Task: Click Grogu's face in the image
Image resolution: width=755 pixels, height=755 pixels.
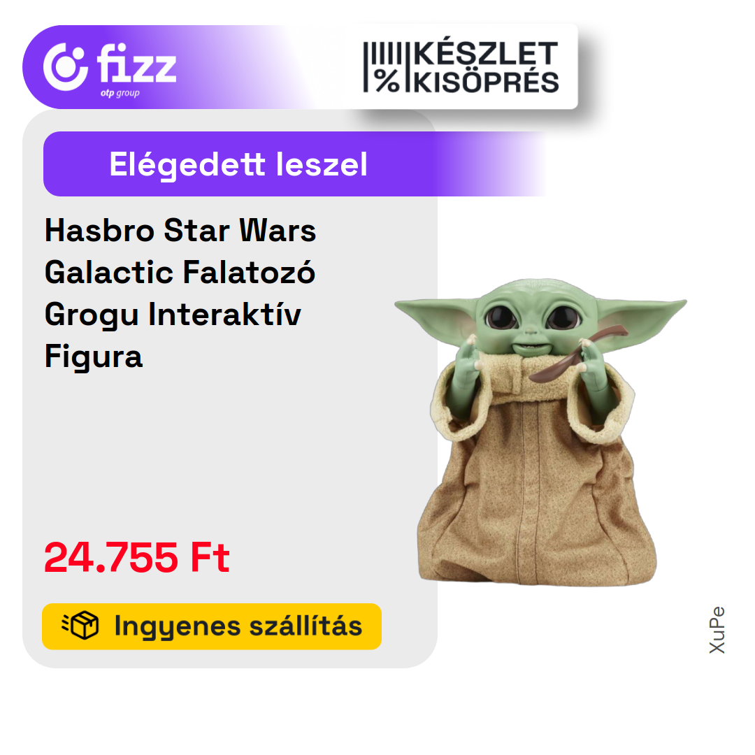Action: (533, 319)
